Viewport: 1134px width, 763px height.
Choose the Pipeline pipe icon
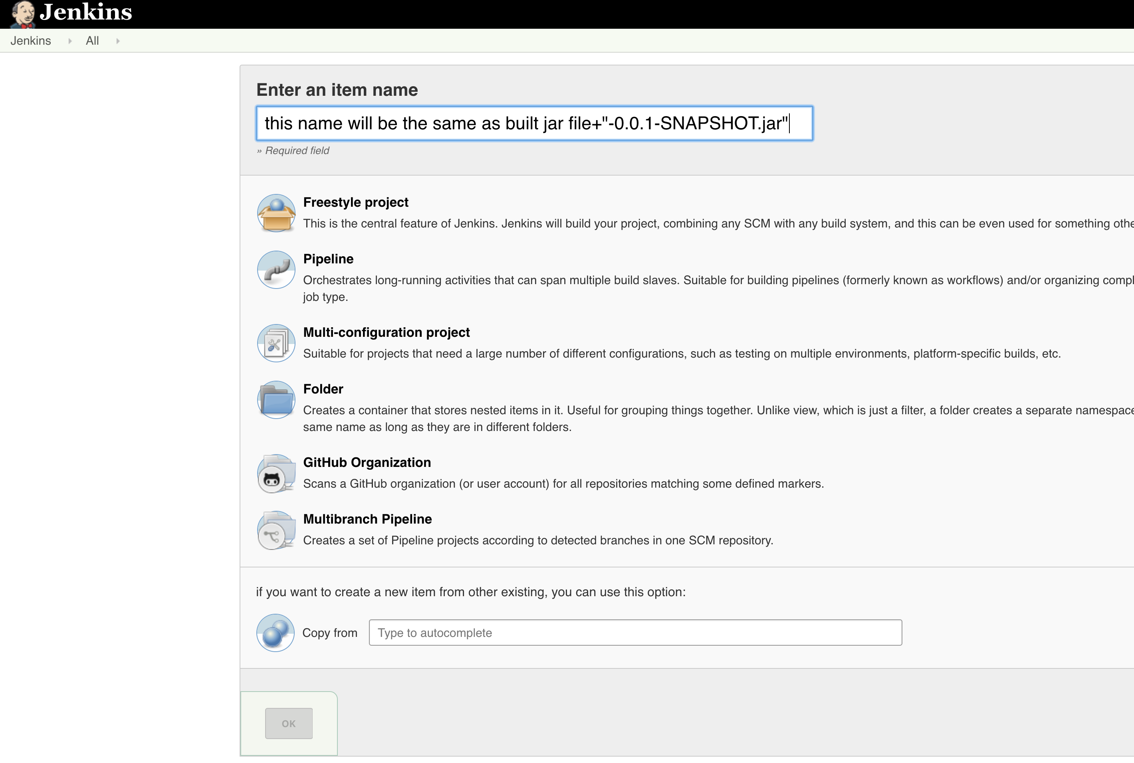coord(276,270)
